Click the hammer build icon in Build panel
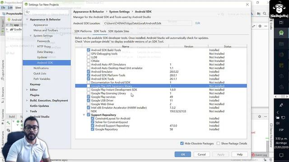The width and height of the screenshot is (289, 162). pyautogui.click(x=8, y=123)
